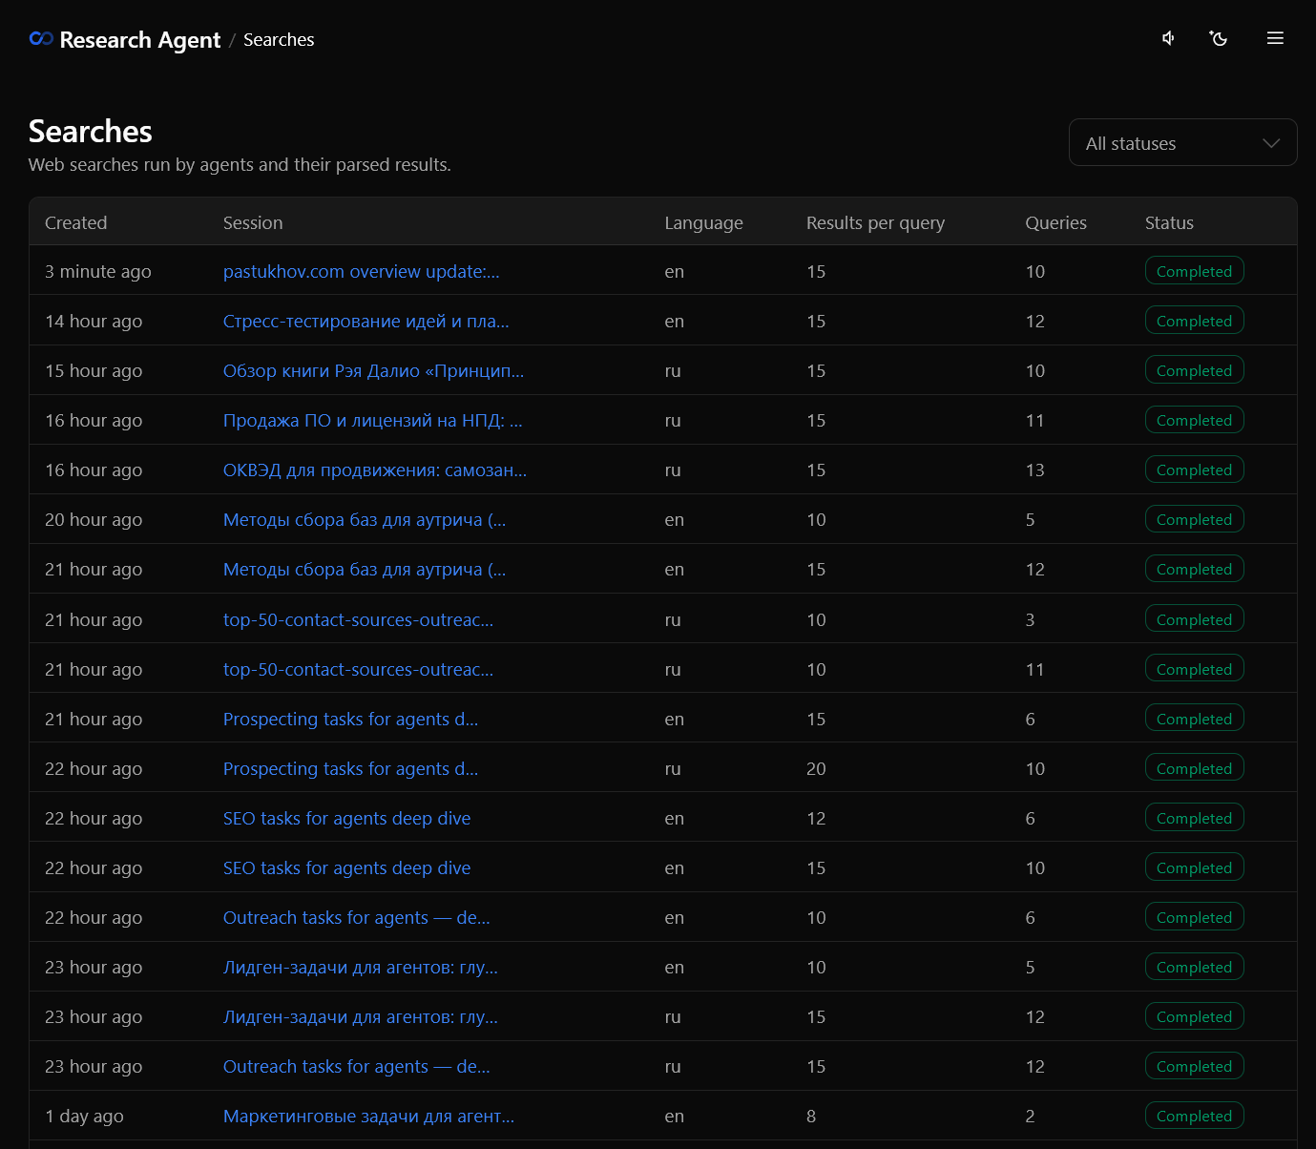The image size is (1316, 1149).
Task: Open the Стресс-тестирование идей session link
Action: (366, 322)
